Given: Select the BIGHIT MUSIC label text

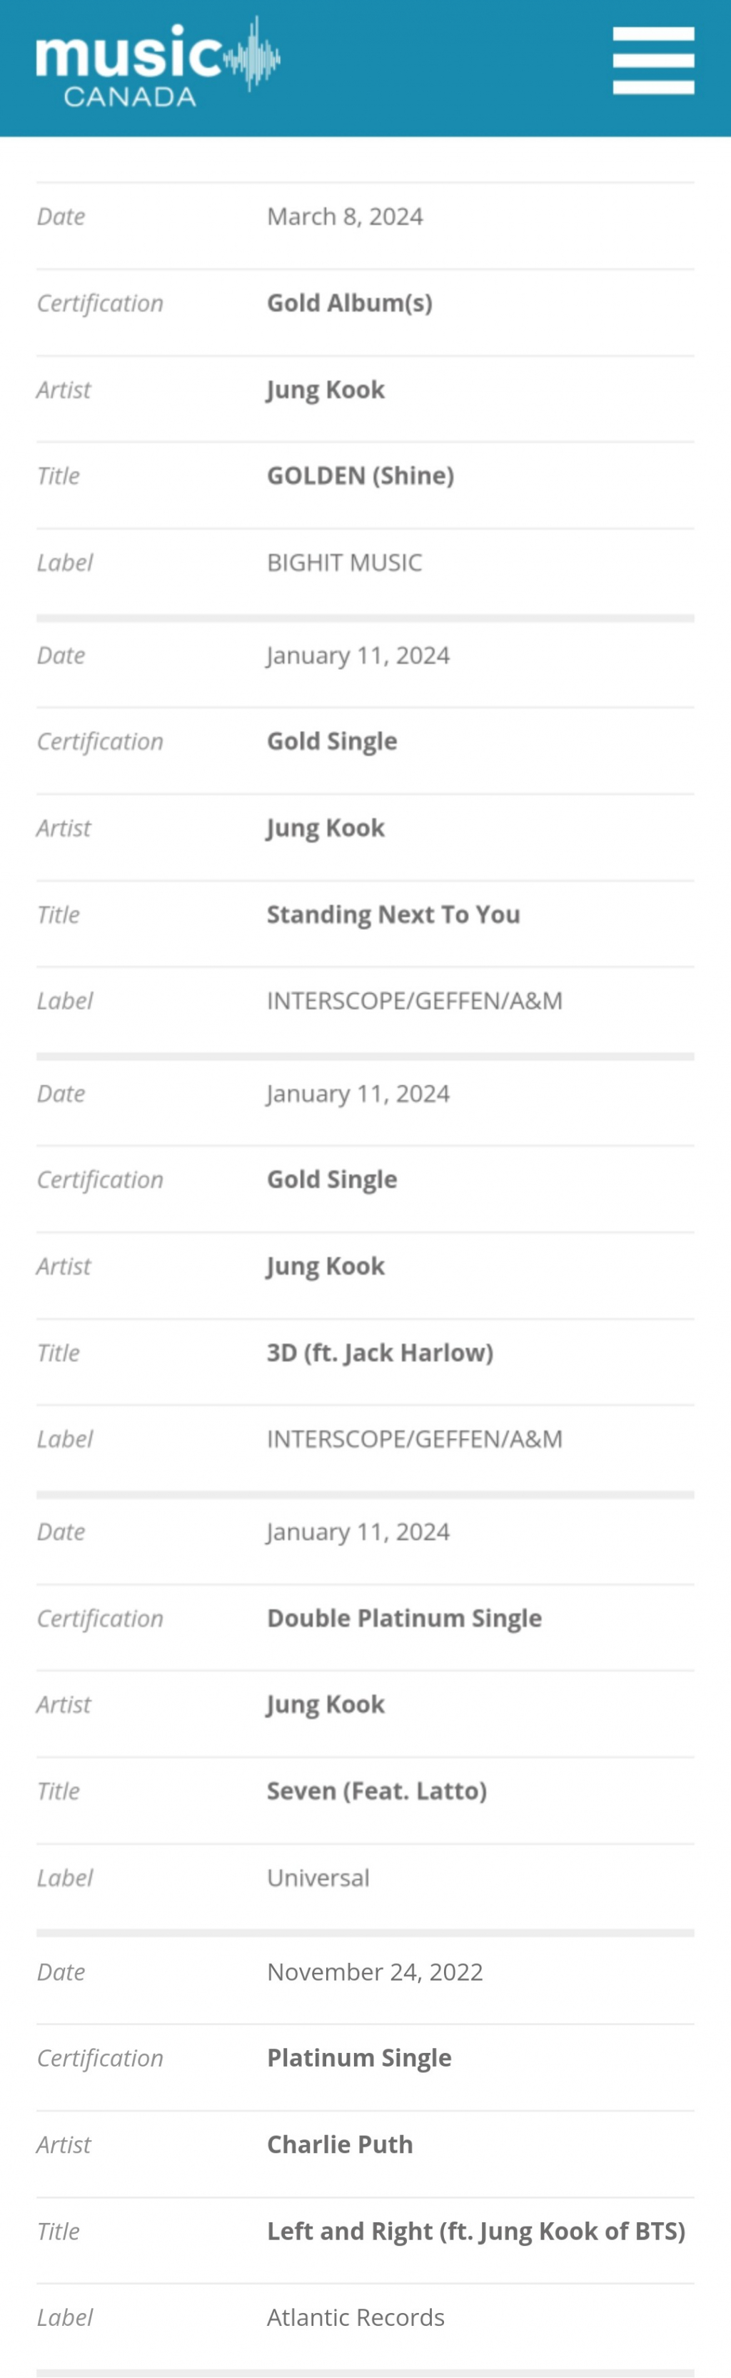Looking at the screenshot, I should pyautogui.click(x=344, y=562).
